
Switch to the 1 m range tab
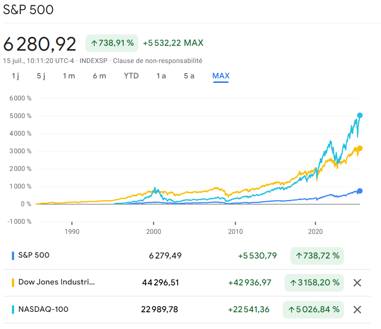click(x=69, y=76)
